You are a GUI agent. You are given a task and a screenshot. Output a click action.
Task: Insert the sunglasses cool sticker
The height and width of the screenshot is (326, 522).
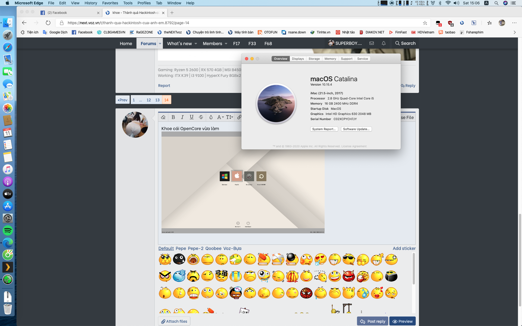click(349, 259)
